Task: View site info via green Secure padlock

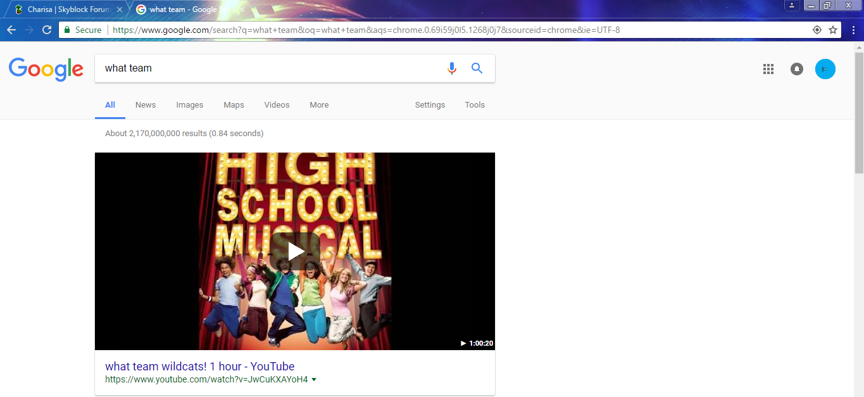Action: coord(82,30)
